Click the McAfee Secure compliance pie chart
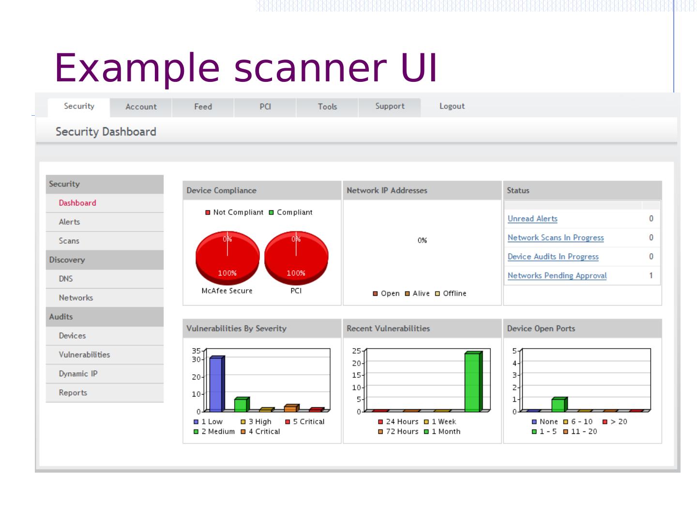Screen dimensions: 697x523 227,257
